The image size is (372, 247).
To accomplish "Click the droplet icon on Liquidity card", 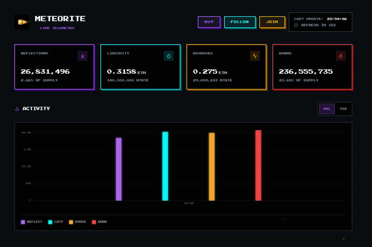I will click(169, 56).
